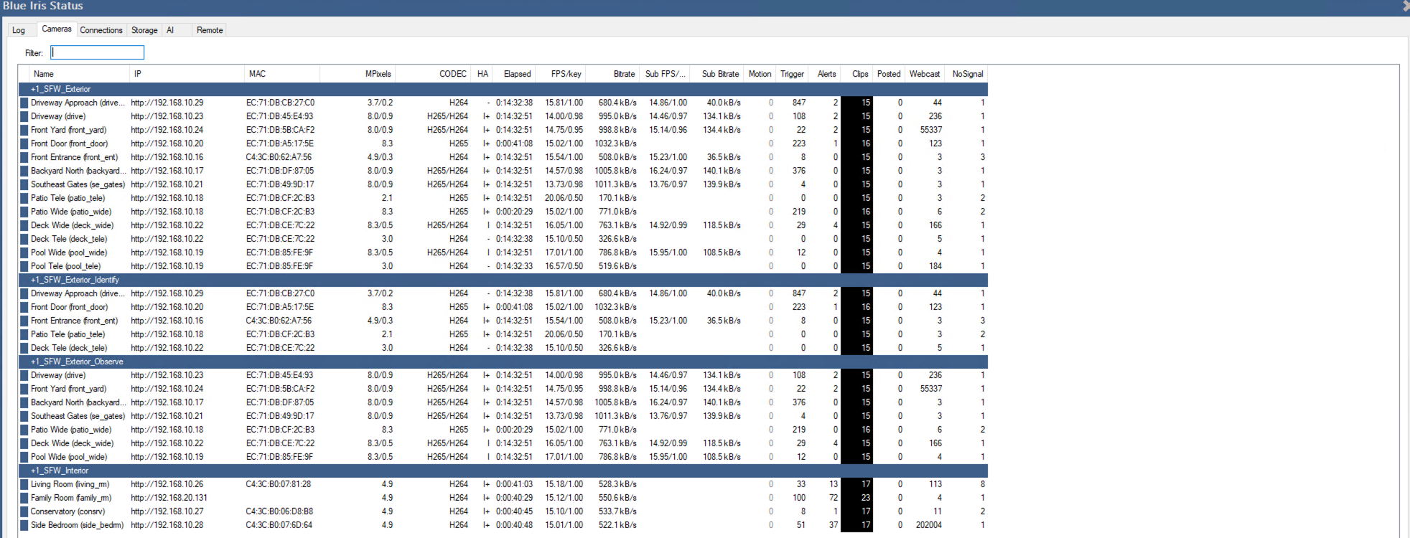Click the Alerts value 72
The height and width of the screenshot is (538, 1410).
[x=834, y=498]
